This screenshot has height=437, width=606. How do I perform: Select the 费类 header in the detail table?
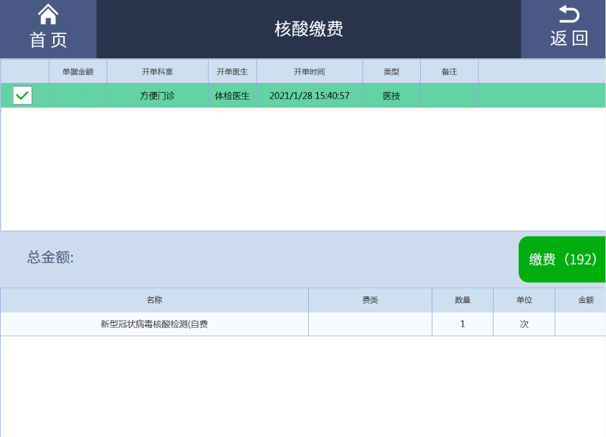pos(370,300)
